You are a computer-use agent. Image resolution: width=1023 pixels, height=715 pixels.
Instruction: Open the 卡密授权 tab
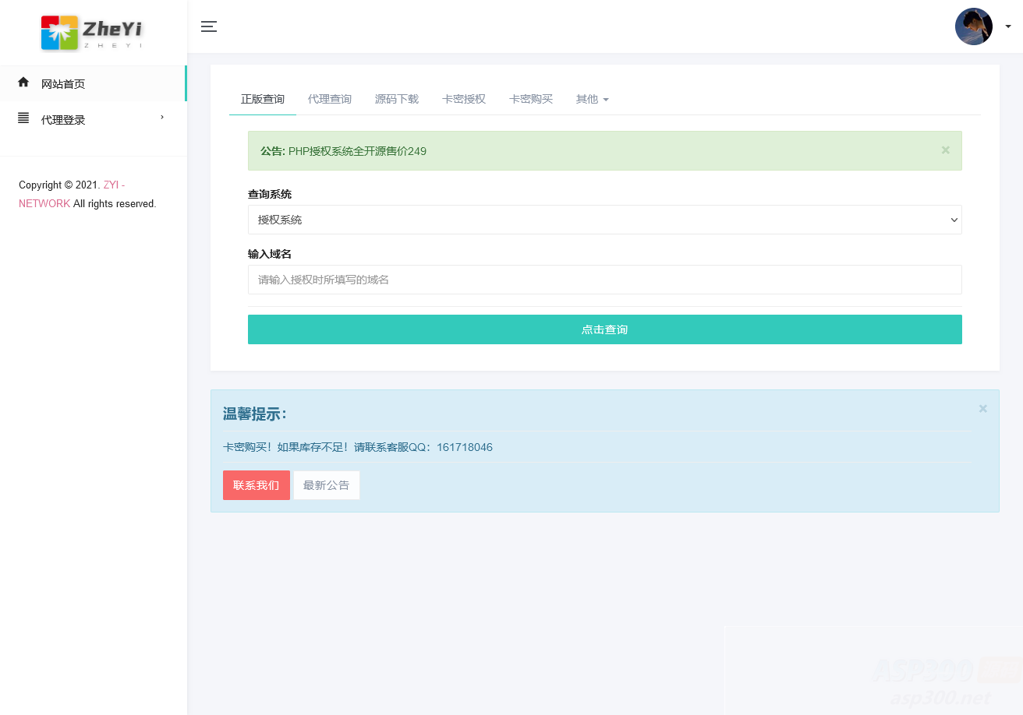click(463, 99)
